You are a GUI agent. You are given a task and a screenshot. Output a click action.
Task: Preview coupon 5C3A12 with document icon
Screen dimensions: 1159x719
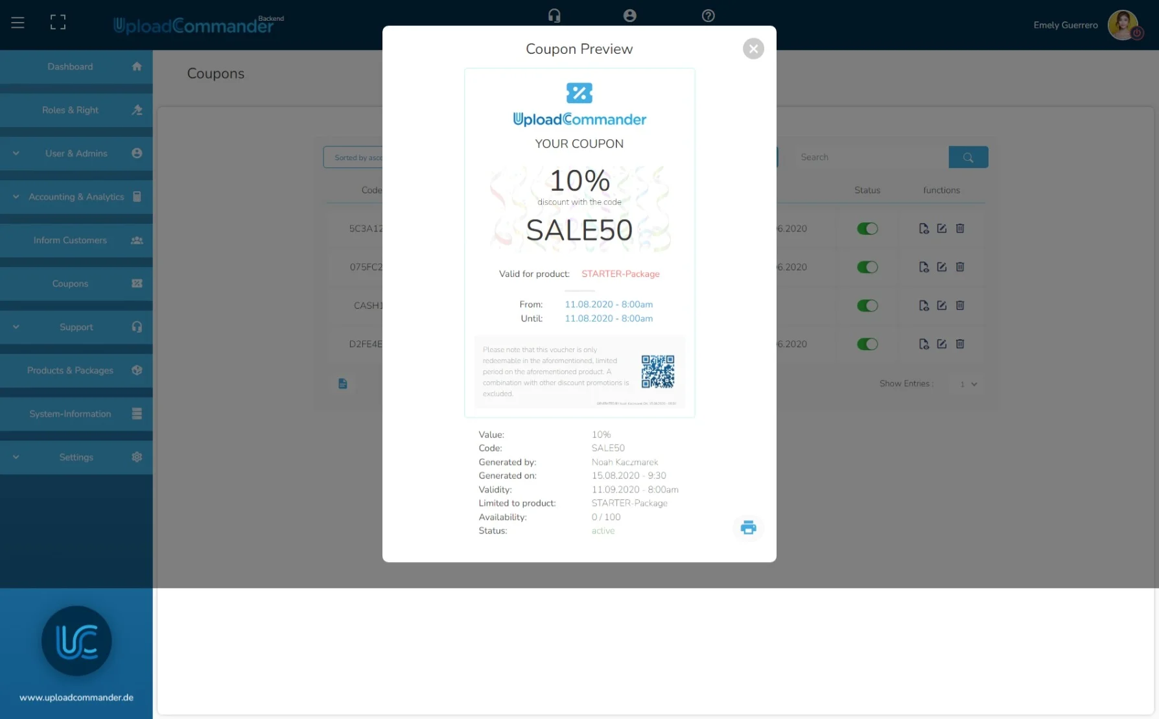click(x=924, y=229)
